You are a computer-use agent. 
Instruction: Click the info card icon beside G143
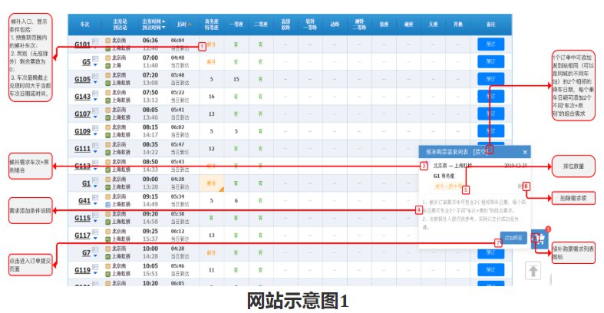pyautogui.click(x=95, y=93)
